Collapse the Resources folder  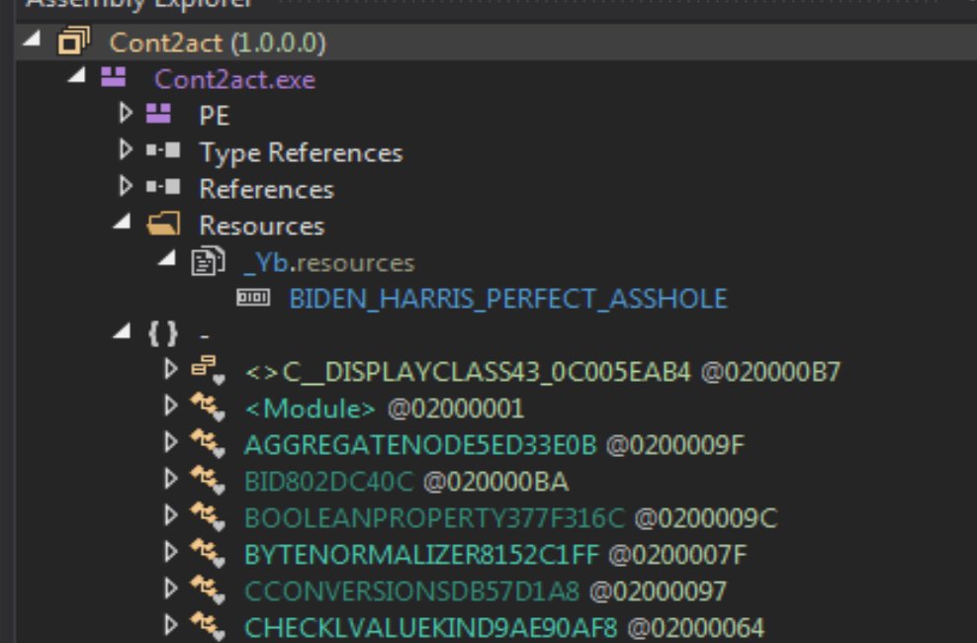(123, 222)
